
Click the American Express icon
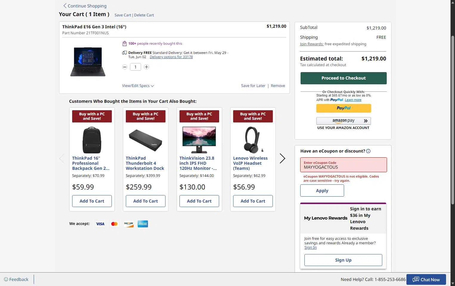[143, 224]
